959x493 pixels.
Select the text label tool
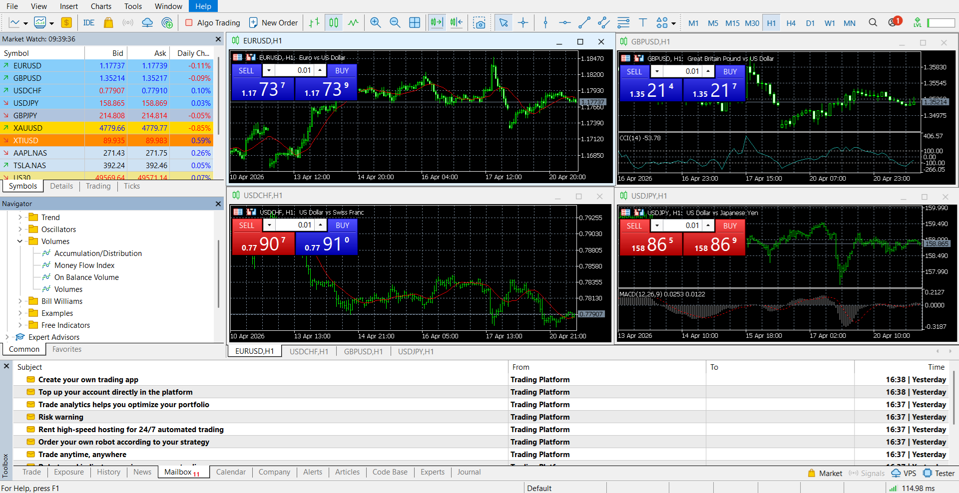[x=643, y=22]
